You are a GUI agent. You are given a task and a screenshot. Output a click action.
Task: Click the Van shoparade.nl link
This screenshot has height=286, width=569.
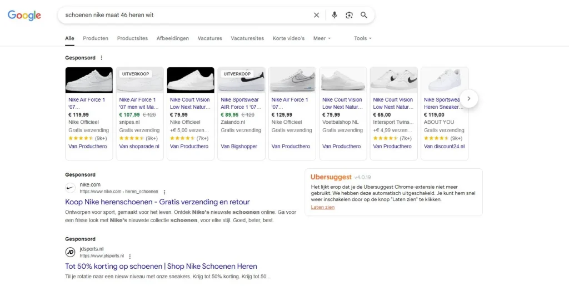click(139, 147)
